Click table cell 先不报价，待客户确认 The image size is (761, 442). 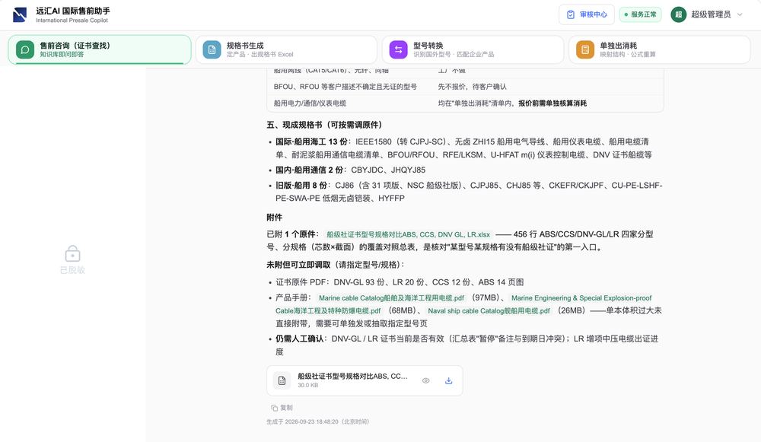472,87
